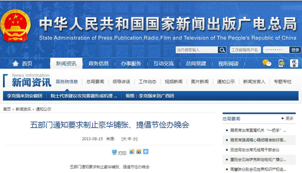Image resolution: width=302 pixels, height=173 pixels.
Task: Open the 悦读 reading icon
Action: point(294,63)
